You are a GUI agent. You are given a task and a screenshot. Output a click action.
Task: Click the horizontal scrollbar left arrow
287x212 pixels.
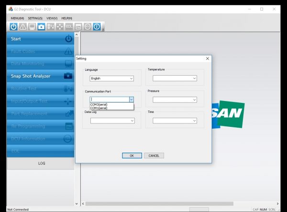pos(83,204)
